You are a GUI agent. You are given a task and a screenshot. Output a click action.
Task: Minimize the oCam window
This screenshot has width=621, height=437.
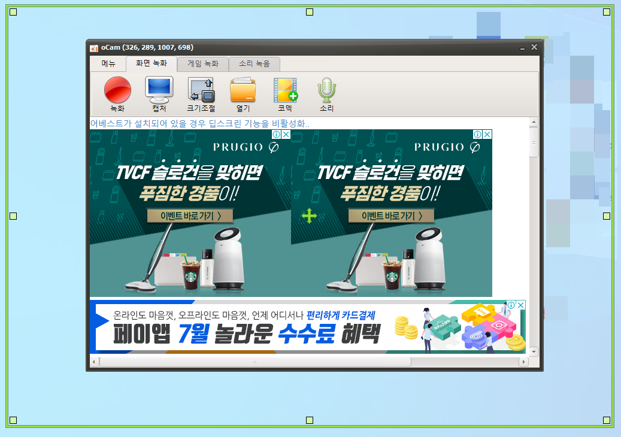(x=522, y=48)
